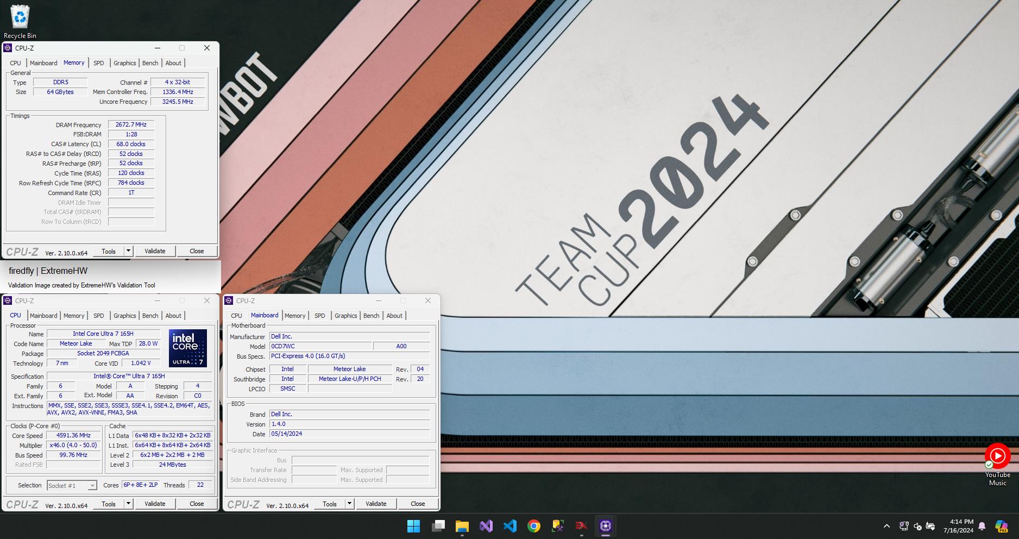
Task: Open About tab in Mainboard window
Action: pyautogui.click(x=394, y=316)
